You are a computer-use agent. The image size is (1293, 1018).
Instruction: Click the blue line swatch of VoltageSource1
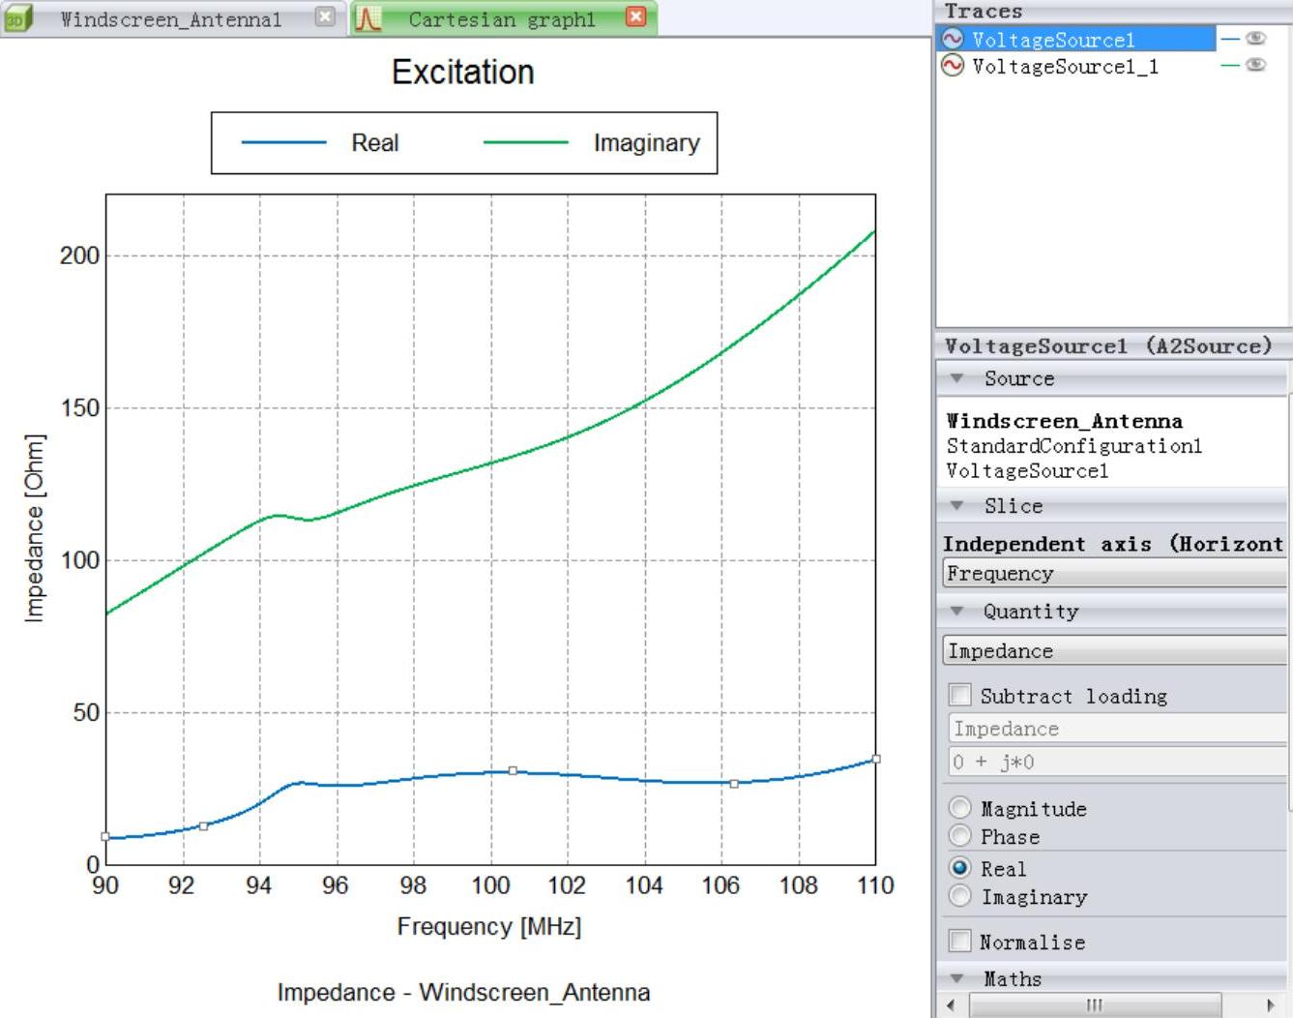pyautogui.click(x=1230, y=39)
